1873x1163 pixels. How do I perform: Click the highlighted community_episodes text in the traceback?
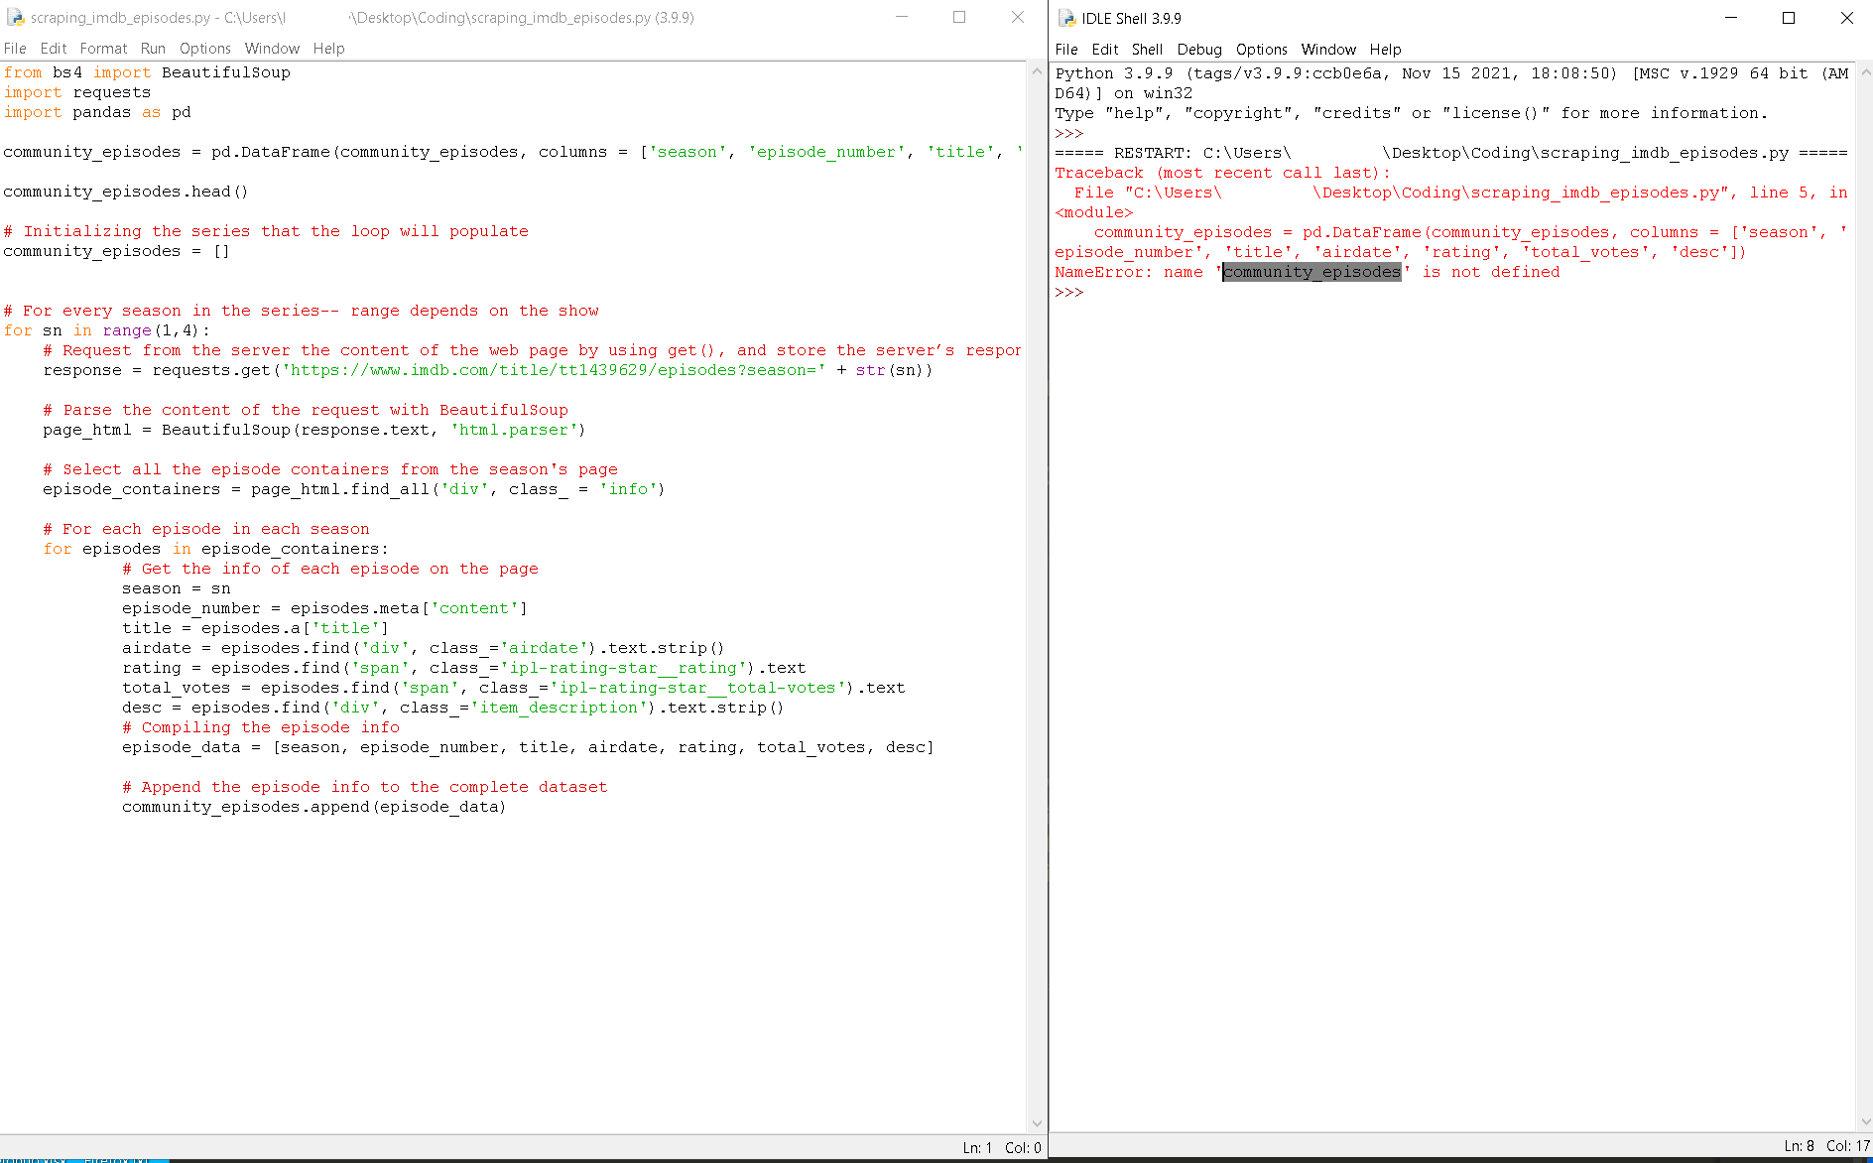point(1311,272)
